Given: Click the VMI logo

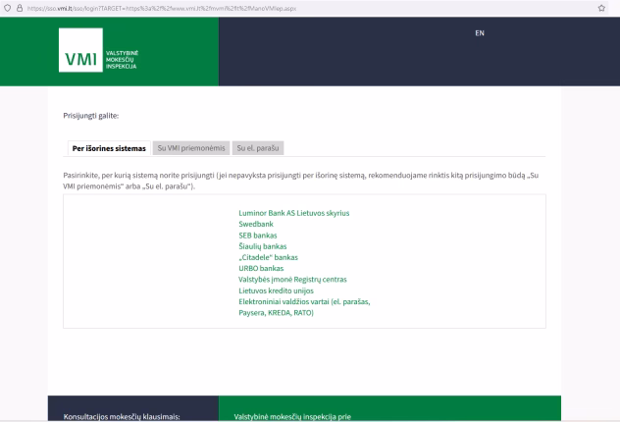Looking at the screenshot, I should tap(80, 50).
